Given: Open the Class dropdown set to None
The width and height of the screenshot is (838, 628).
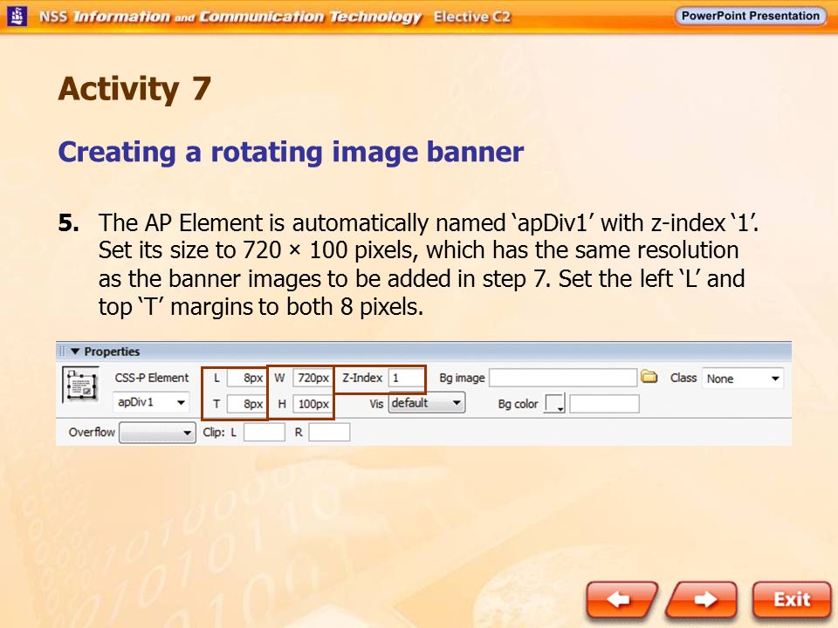Looking at the screenshot, I should pos(743,379).
